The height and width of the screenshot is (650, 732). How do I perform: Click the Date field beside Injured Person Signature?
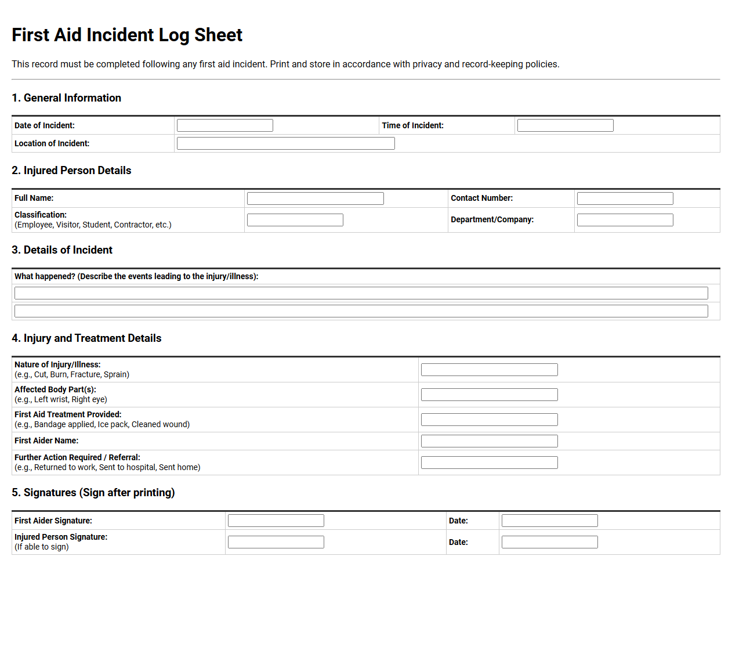[x=550, y=542]
